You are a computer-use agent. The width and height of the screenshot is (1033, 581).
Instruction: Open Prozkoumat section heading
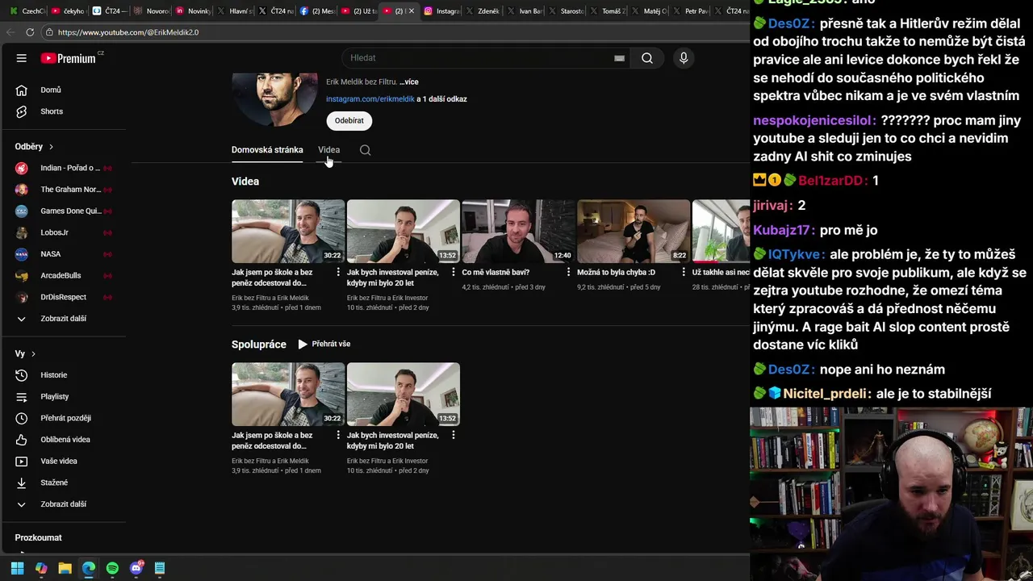coord(38,537)
